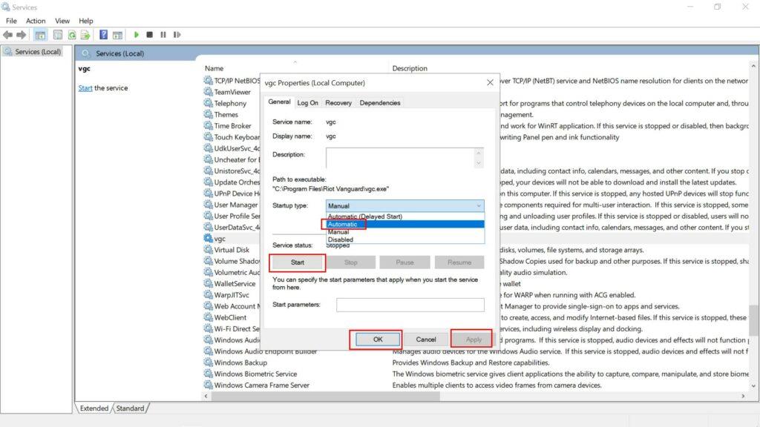This screenshot has height=427, width=760.
Task: Open the Action menu
Action: [x=36, y=21]
